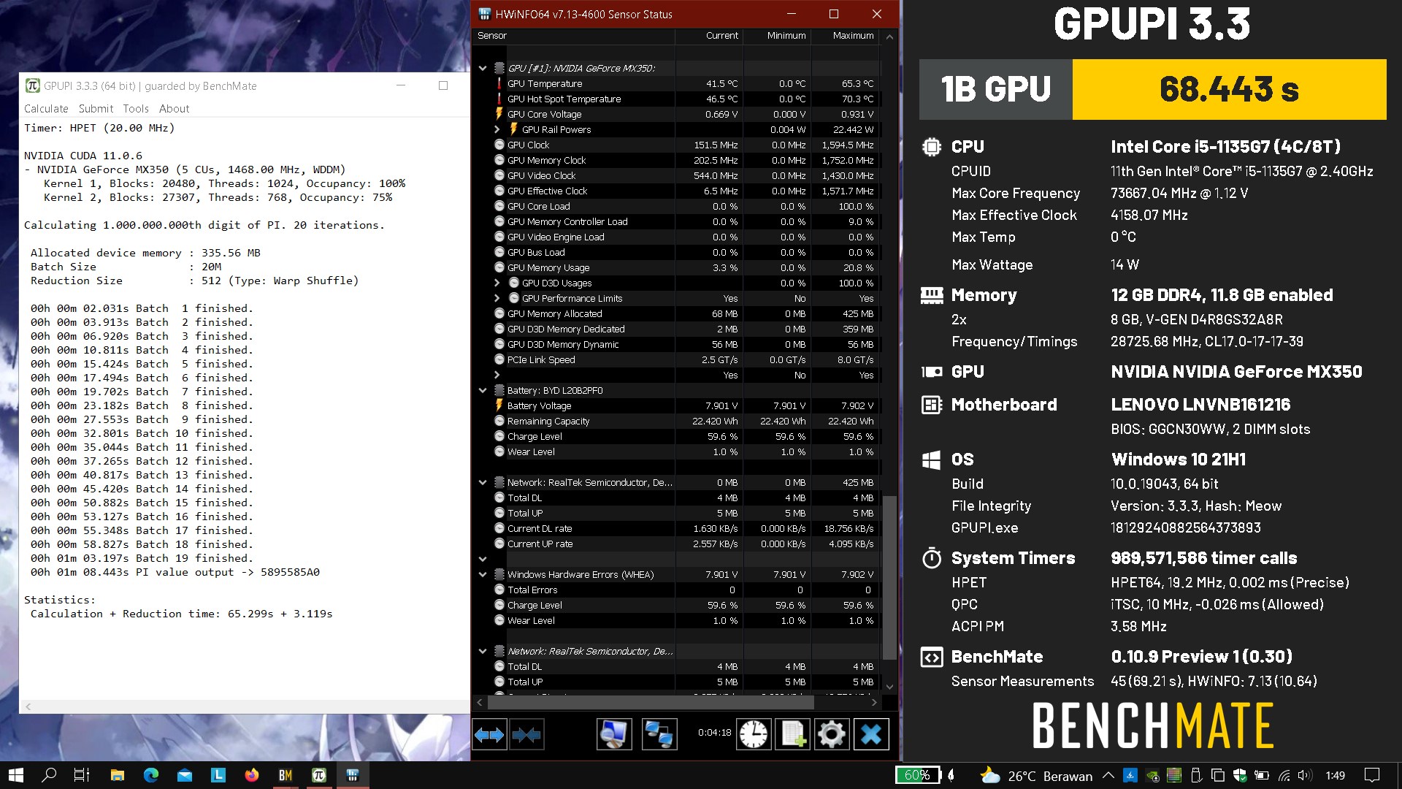This screenshot has width=1402, height=789.
Task: Start HWiNFO sensor logging file icon
Action: (793, 734)
